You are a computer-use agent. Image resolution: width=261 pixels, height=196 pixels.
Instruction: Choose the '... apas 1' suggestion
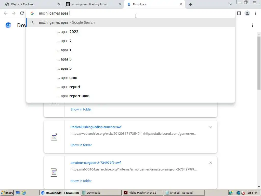click(130, 50)
